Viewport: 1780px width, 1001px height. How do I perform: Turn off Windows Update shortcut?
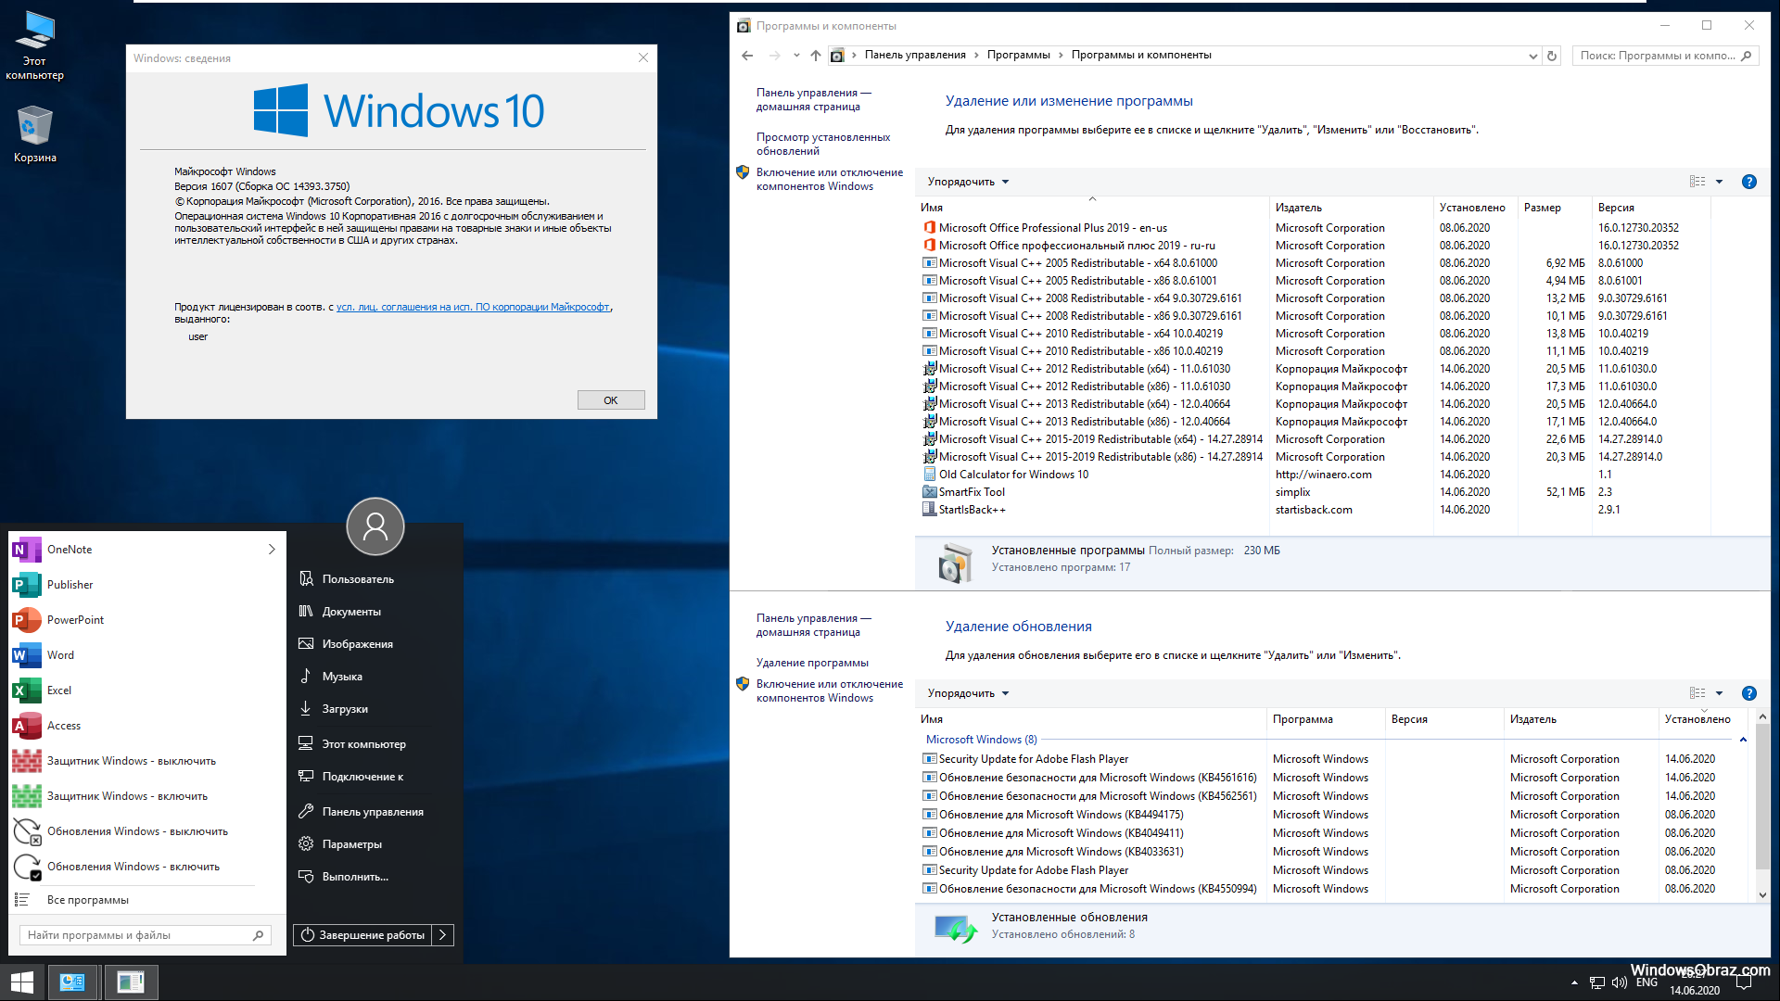137,831
